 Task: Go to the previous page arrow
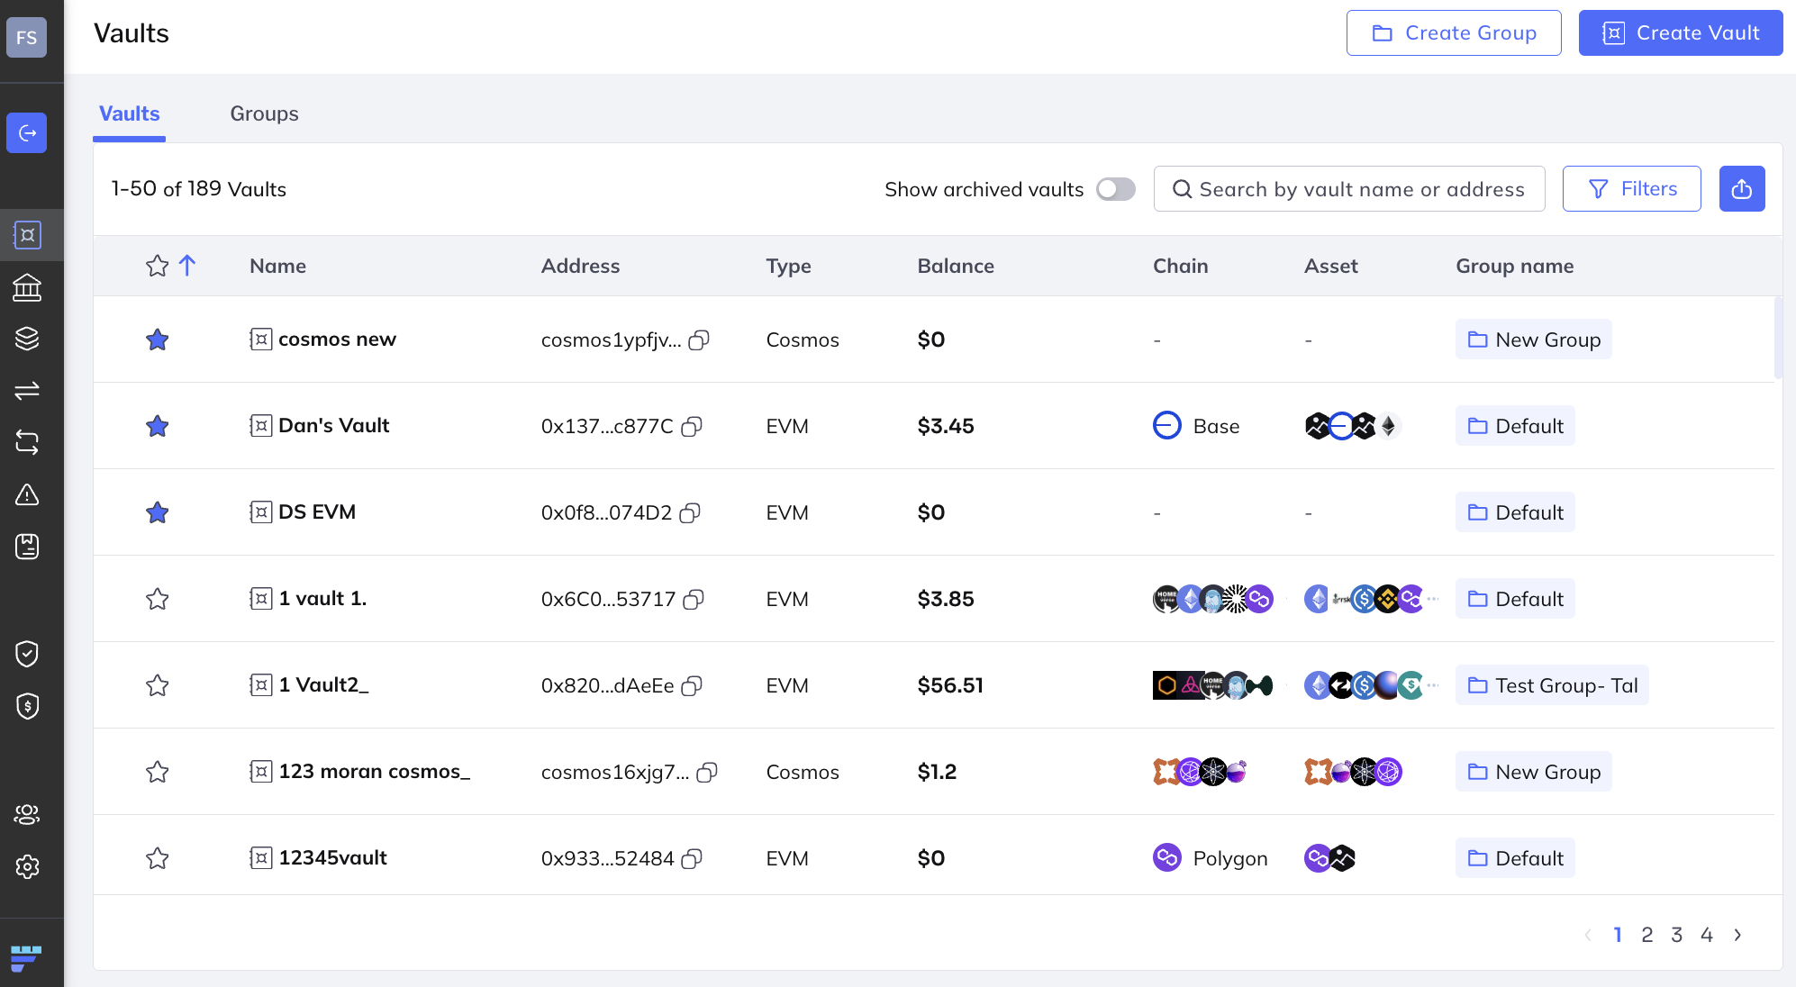[1588, 935]
